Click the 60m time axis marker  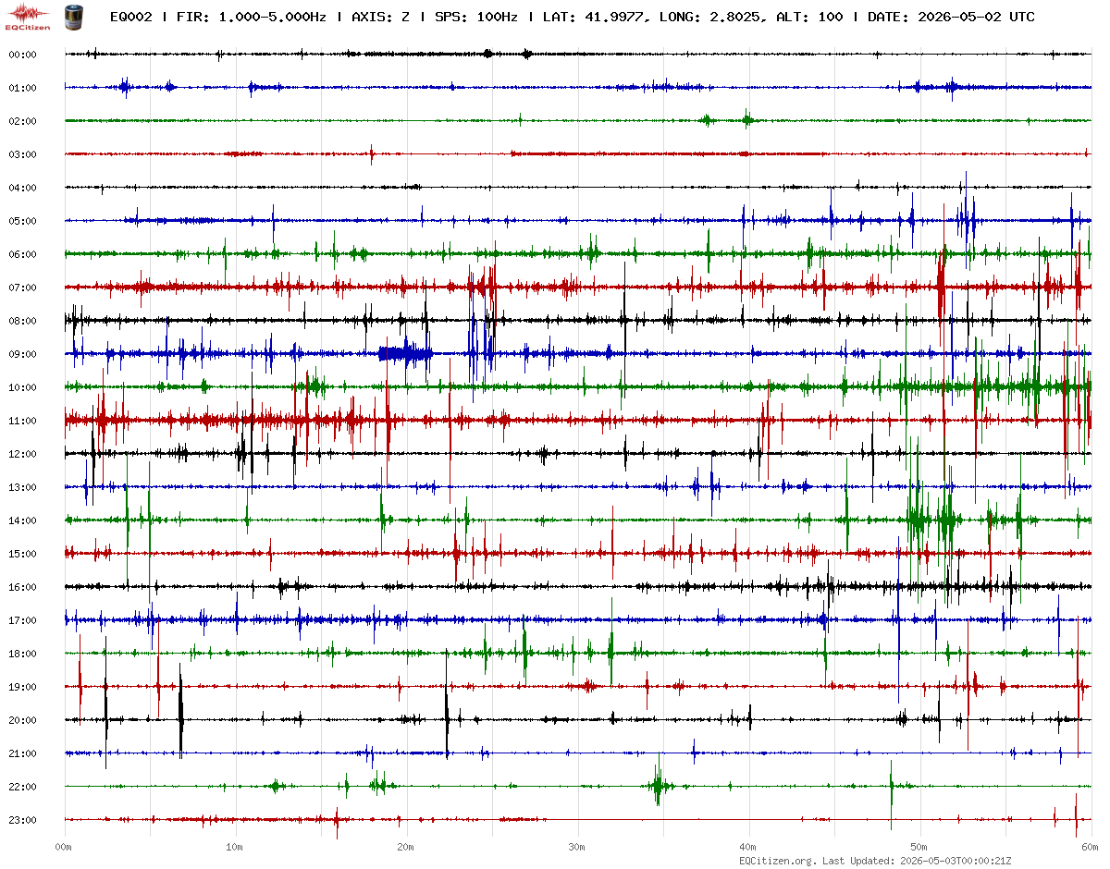[1091, 846]
